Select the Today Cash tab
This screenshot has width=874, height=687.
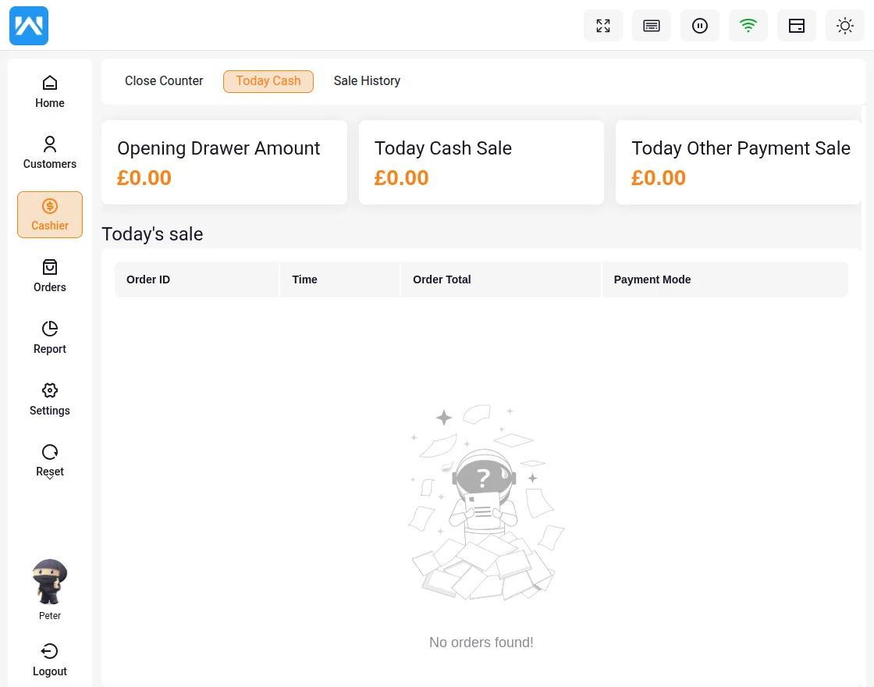(x=268, y=81)
